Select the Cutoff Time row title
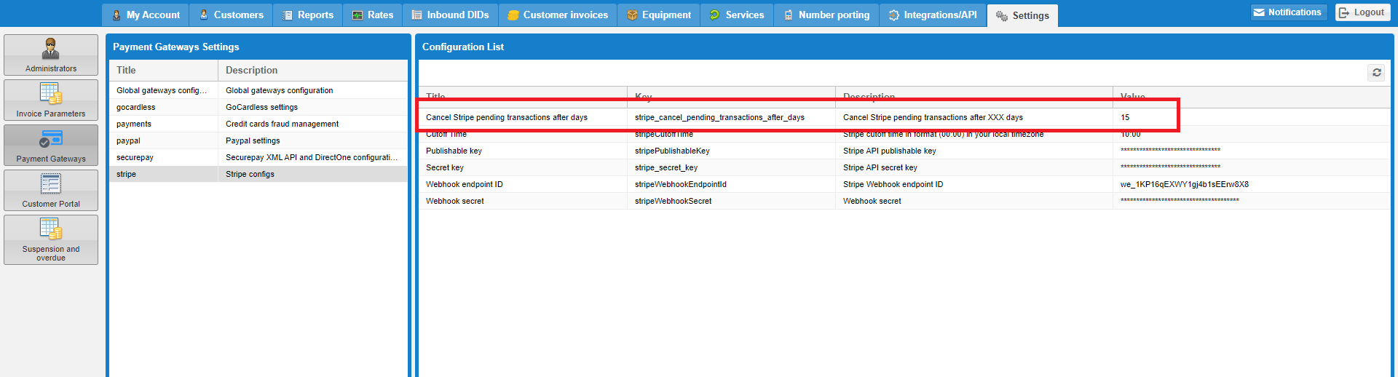The width and height of the screenshot is (1398, 377). pyautogui.click(x=446, y=134)
